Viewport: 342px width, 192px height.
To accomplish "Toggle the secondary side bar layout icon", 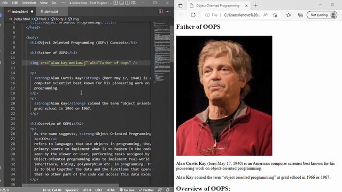I will [x=127, y=3].
